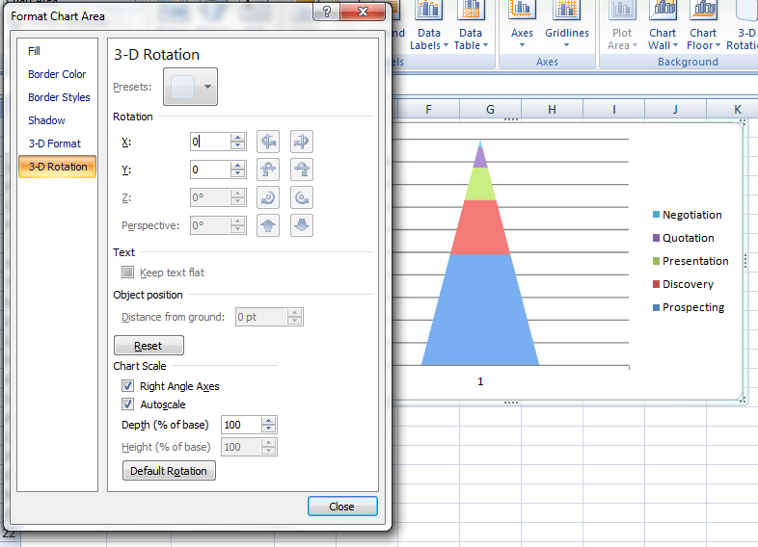Viewport: 758px width, 547px height.
Task: Open the Chart Wall ribbon tool
Action: (663, 26)
